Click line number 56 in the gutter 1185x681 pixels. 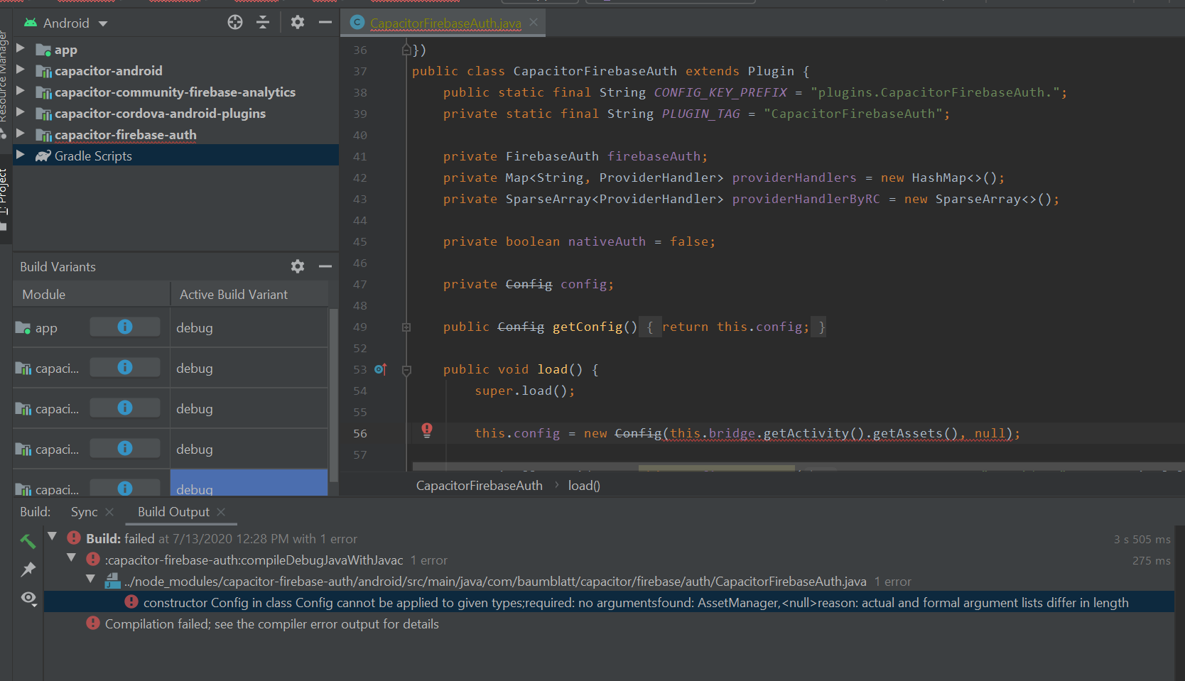[x=360, y=433]
